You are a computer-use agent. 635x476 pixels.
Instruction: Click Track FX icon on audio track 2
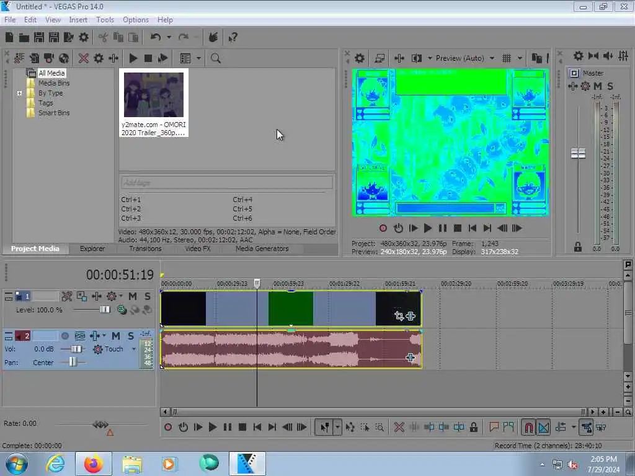pyautogui.click(x=95, y=336)
